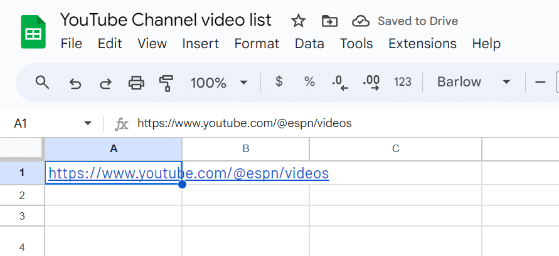Open the Format menu
This screenshot has height=256, width=559.
click(x=257, y=44)
